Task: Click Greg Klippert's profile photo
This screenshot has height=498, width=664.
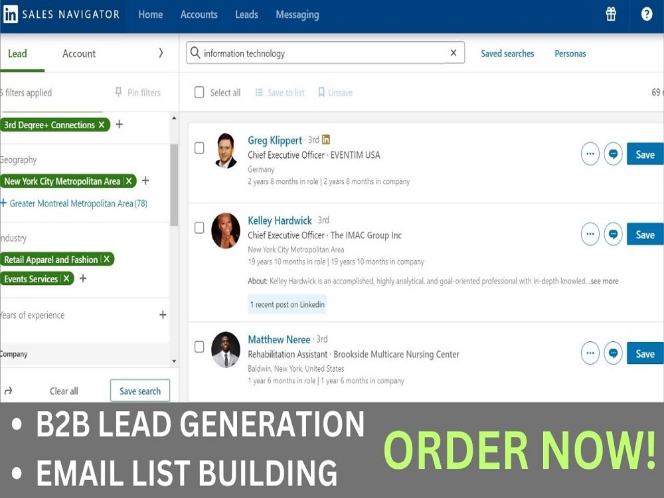Action: point(226,150)
